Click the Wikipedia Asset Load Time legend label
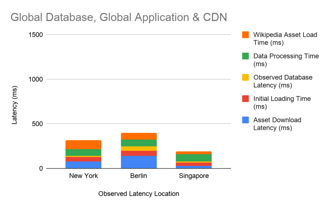This screenshot has height=208, width=336. coord(285,39)
